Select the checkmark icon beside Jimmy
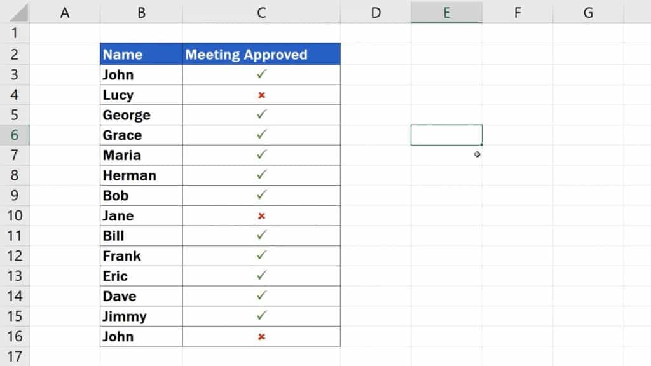This screenshot has width=651, height=366. point(261,316)
